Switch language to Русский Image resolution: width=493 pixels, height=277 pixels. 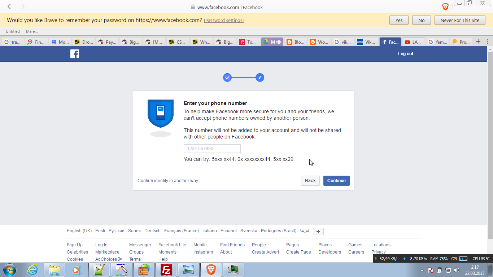117,231
